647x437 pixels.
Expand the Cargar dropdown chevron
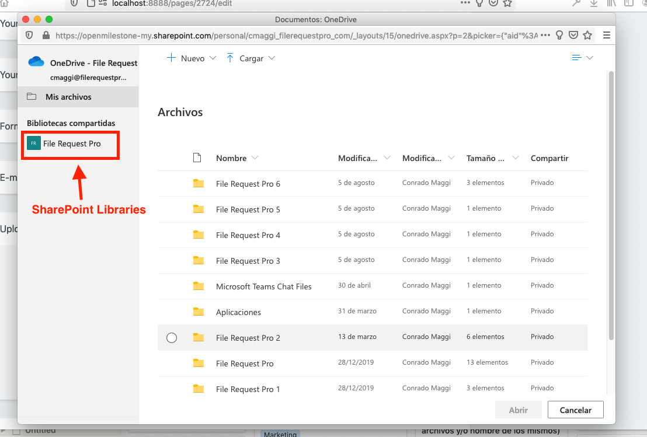(272, 58)
